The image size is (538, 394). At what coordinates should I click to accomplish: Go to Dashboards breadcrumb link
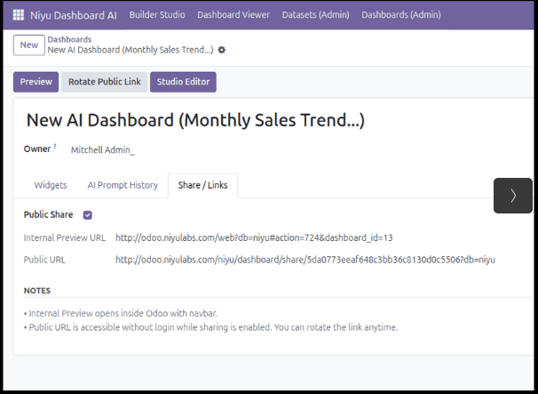click(69, 40)
